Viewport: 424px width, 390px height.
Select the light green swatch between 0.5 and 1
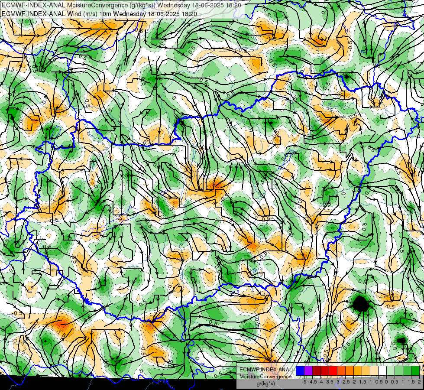399,371
